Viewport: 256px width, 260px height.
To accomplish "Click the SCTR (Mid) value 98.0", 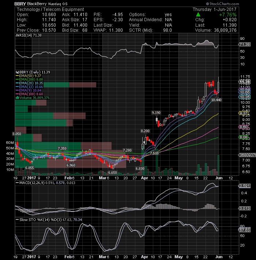I will click(x=167, y=30).
